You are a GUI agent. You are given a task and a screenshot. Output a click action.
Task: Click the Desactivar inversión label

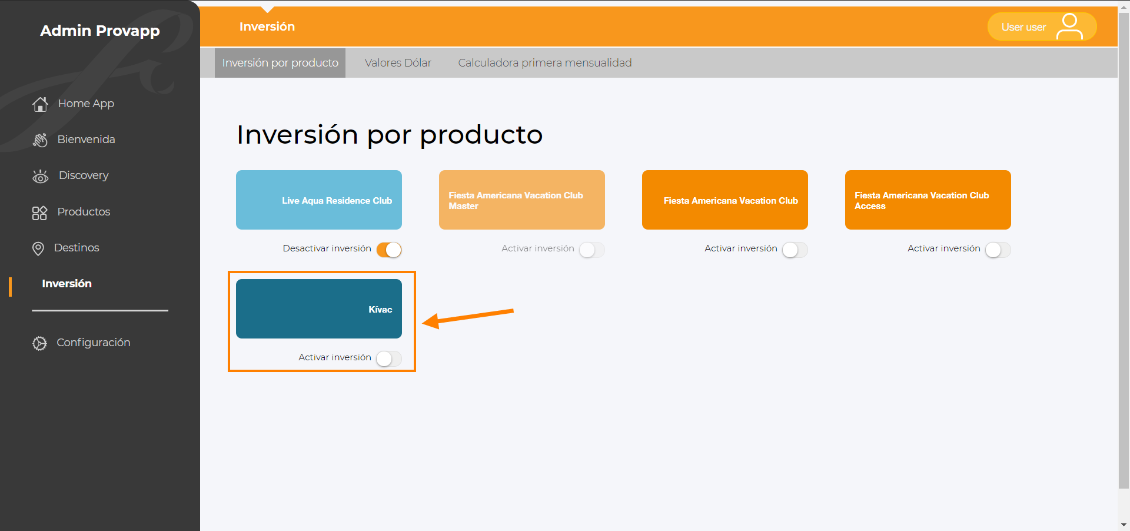(327, 248)
